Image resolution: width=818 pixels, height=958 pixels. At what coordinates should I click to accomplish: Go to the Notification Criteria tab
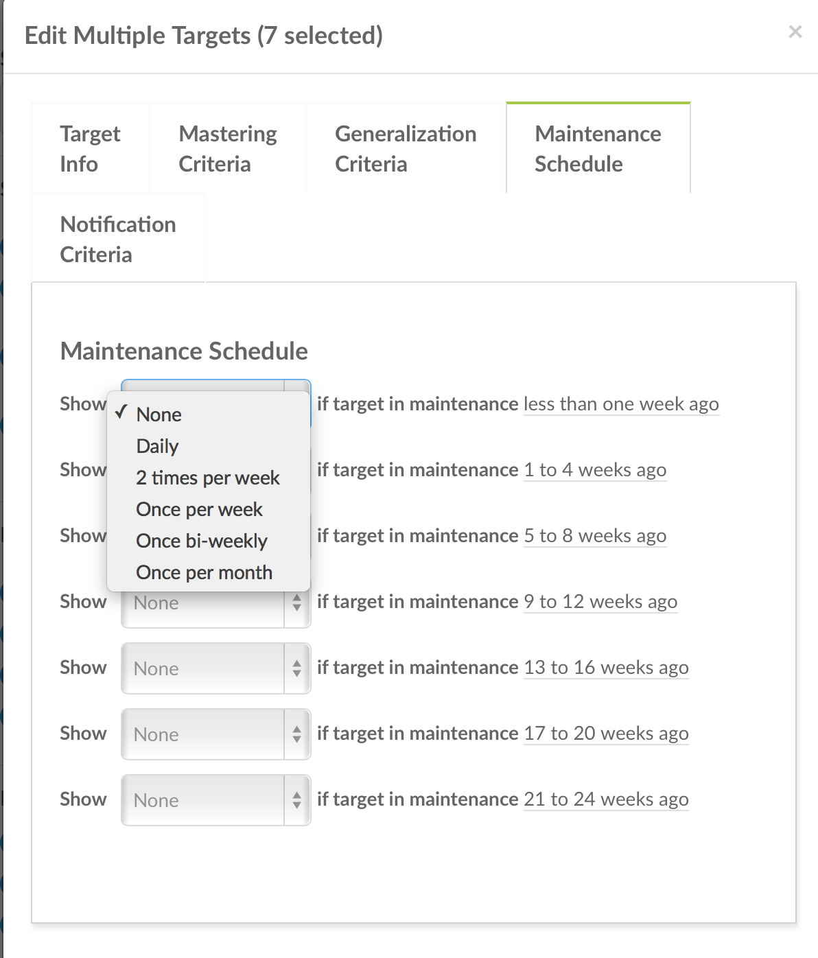(x=118, y=239)
